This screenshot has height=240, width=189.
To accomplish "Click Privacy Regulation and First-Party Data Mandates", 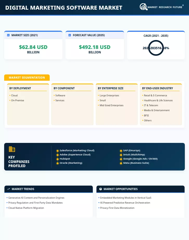I will coord(35,203).
